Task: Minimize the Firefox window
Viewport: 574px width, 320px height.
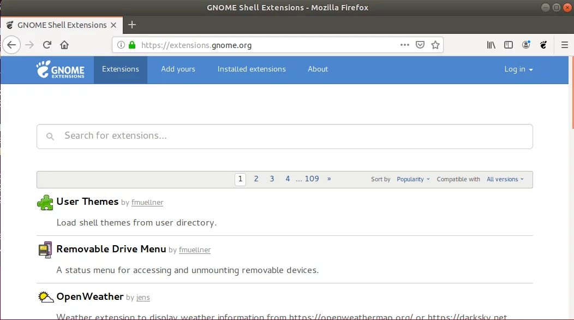Action: coord(546,7)
